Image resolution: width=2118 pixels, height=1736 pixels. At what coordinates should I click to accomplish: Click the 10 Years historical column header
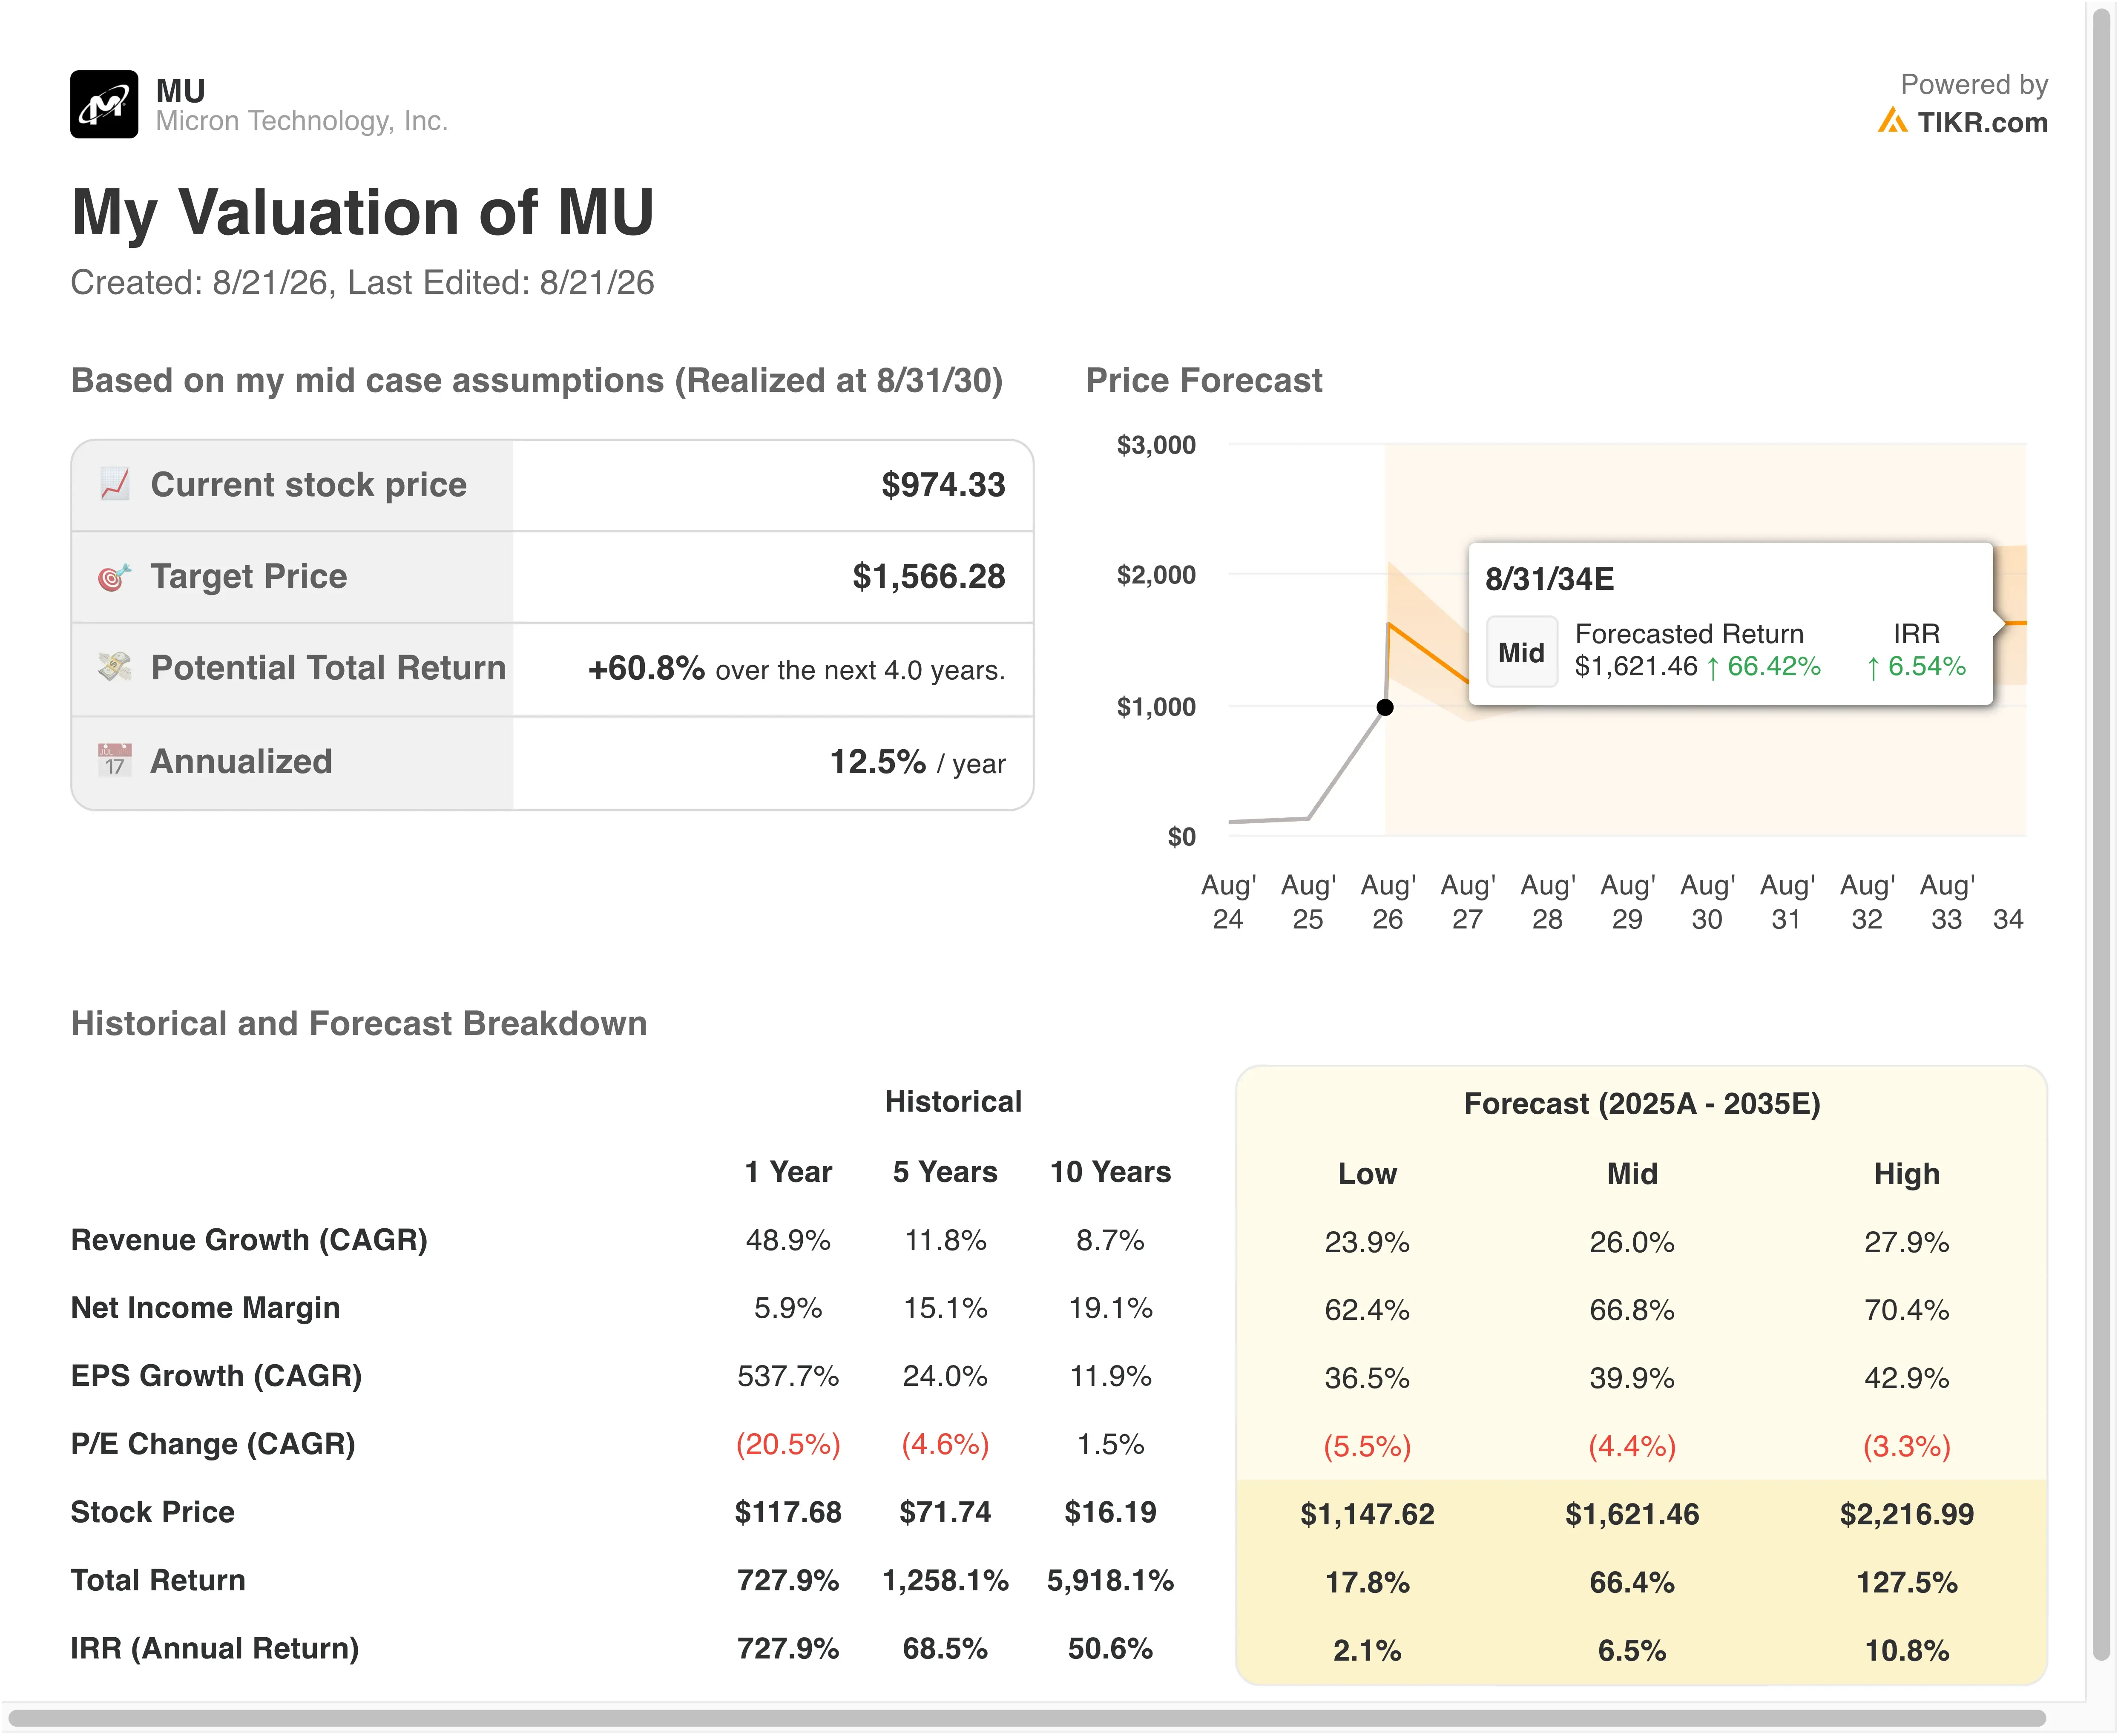point(1110,1172)
